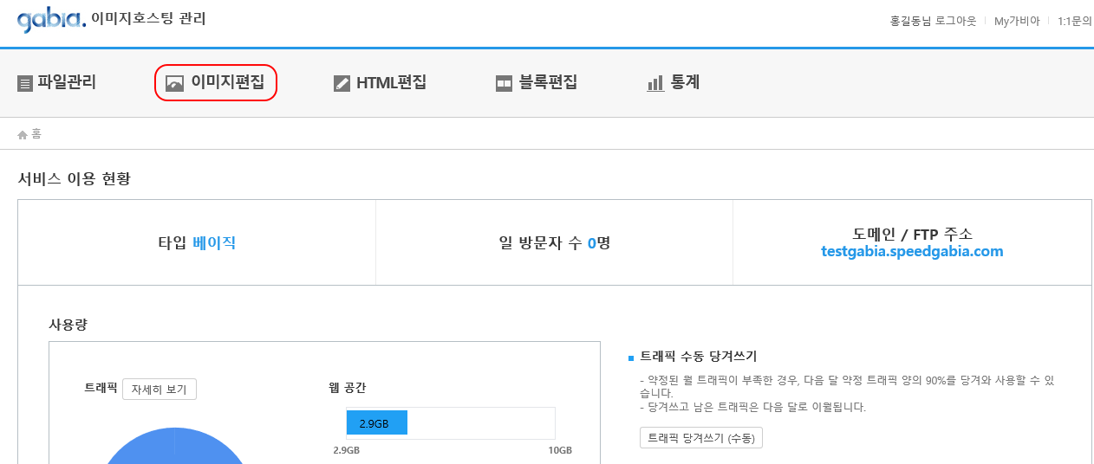The width and height of the screenshot is (1094, 464).
Task: Click the 일 방문자 수 0명 text
Action: [x=555, y=243]
